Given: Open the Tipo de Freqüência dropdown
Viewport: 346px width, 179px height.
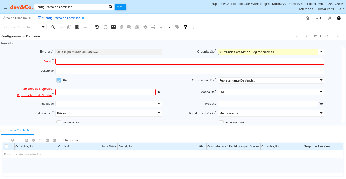Looking at the screenshot, I should [321, 113].
